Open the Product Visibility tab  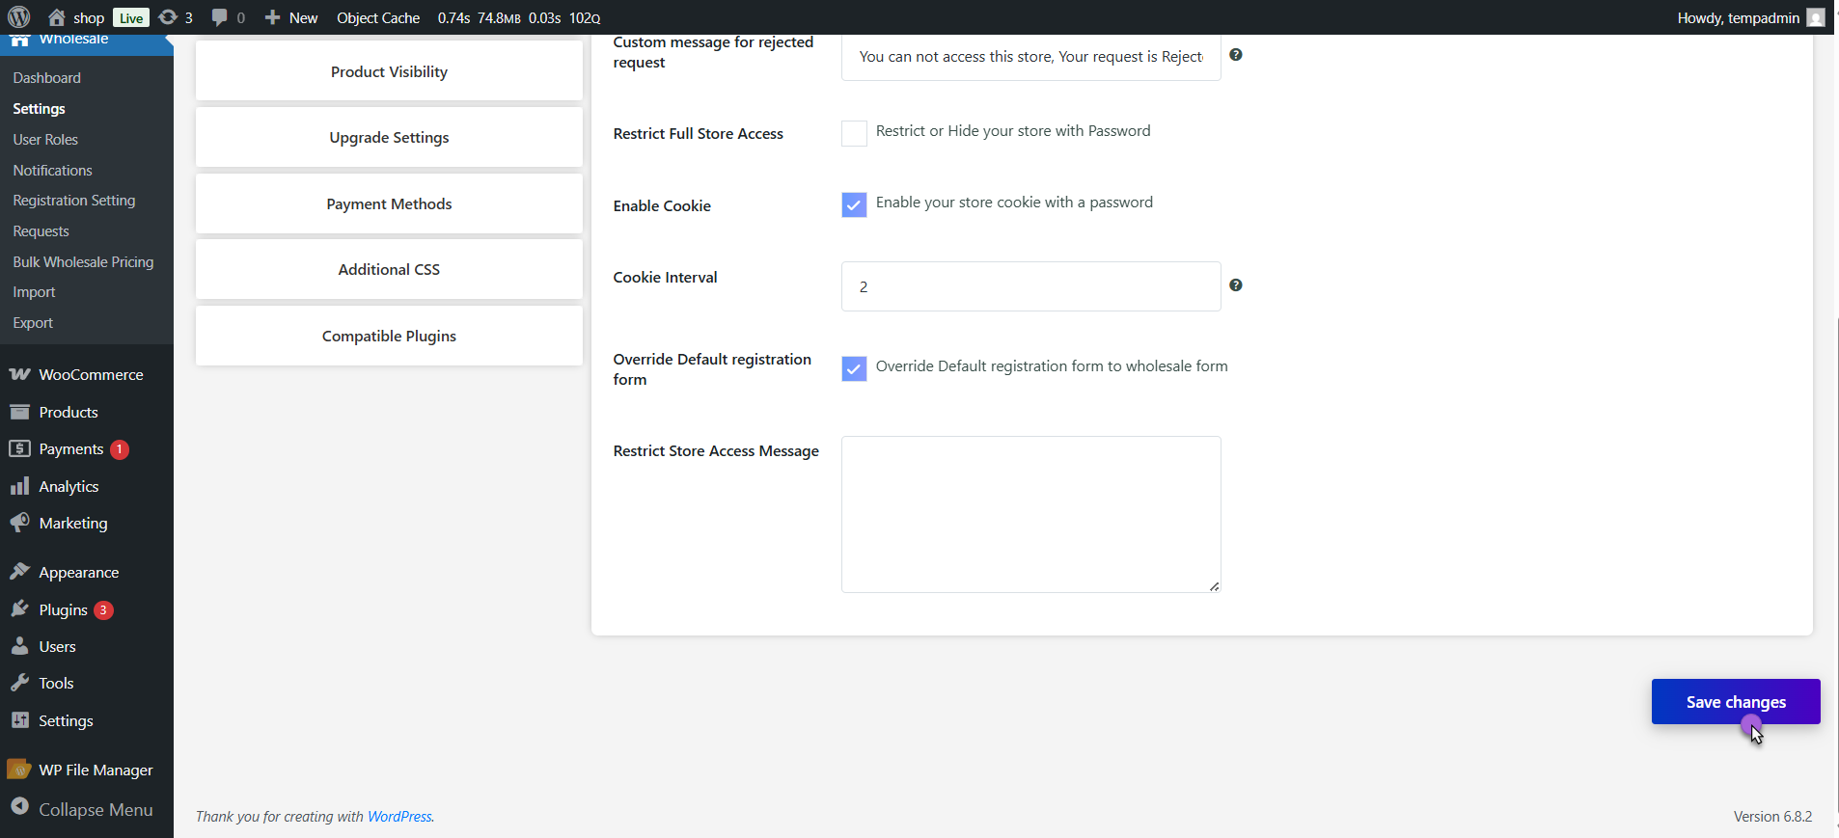pos(389,71)
